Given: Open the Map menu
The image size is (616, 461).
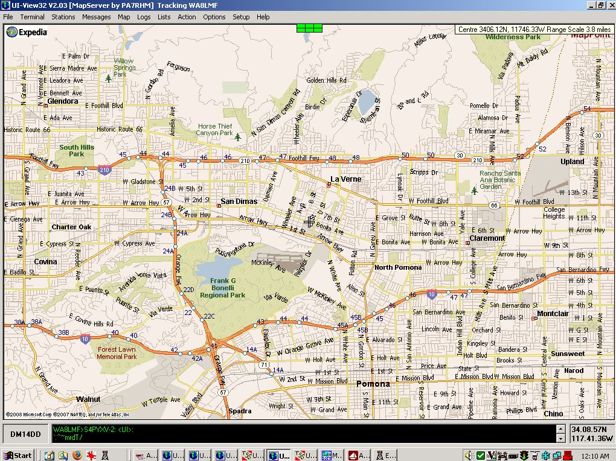Looking at the screenshot, I should (124, 17).
